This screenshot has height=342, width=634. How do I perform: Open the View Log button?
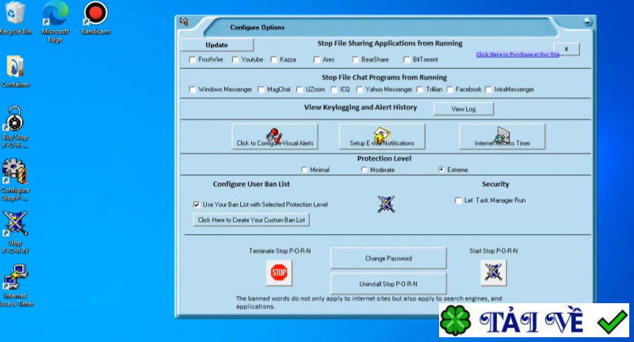tap(464, 108)
